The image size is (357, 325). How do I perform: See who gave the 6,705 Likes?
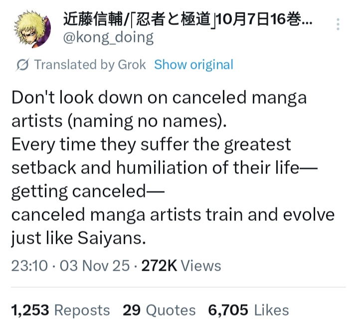(248, 310)
